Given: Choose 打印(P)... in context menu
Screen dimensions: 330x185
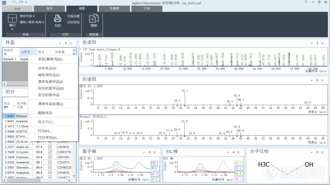Looking at the screenshot, I should pos(53,131).
